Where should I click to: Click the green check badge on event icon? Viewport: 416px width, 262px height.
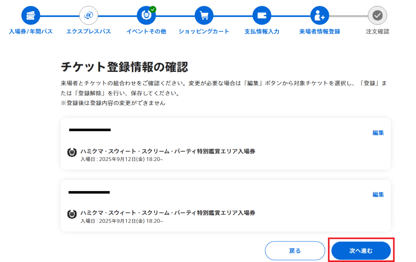(153, 9)
